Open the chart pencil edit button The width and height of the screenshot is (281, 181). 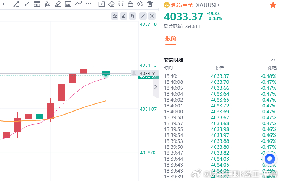[x=124, y=16]
